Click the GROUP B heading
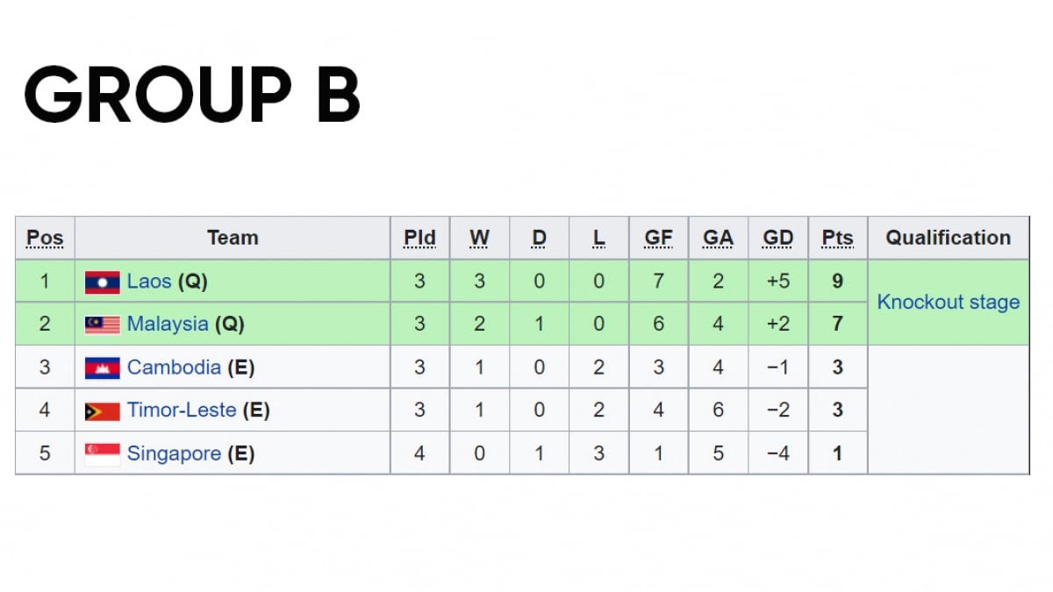 click(x=192, y=95)
